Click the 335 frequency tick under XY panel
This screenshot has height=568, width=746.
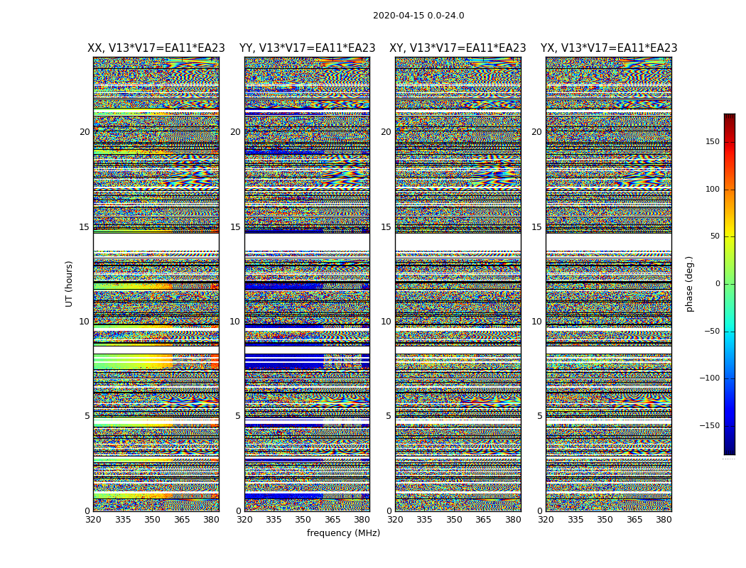[x=424, y=520]
